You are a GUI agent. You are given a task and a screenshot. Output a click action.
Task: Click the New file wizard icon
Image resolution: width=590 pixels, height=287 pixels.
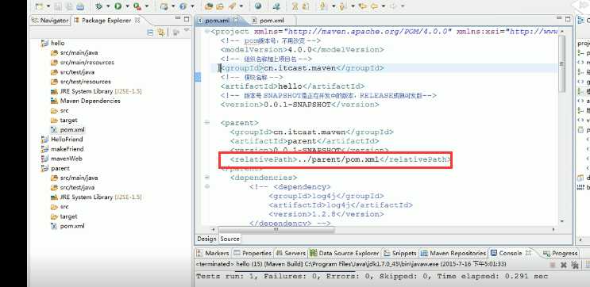[x=39, y=6]
